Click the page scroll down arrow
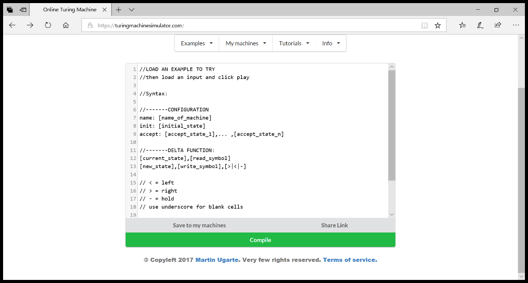 pyautogui.click(x=521, y=276)
